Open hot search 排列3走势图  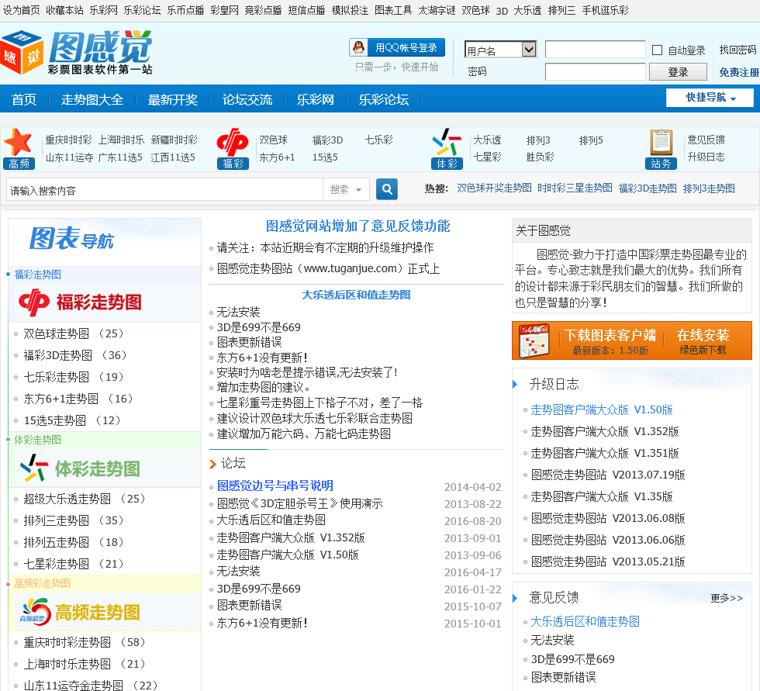(709, 188)
